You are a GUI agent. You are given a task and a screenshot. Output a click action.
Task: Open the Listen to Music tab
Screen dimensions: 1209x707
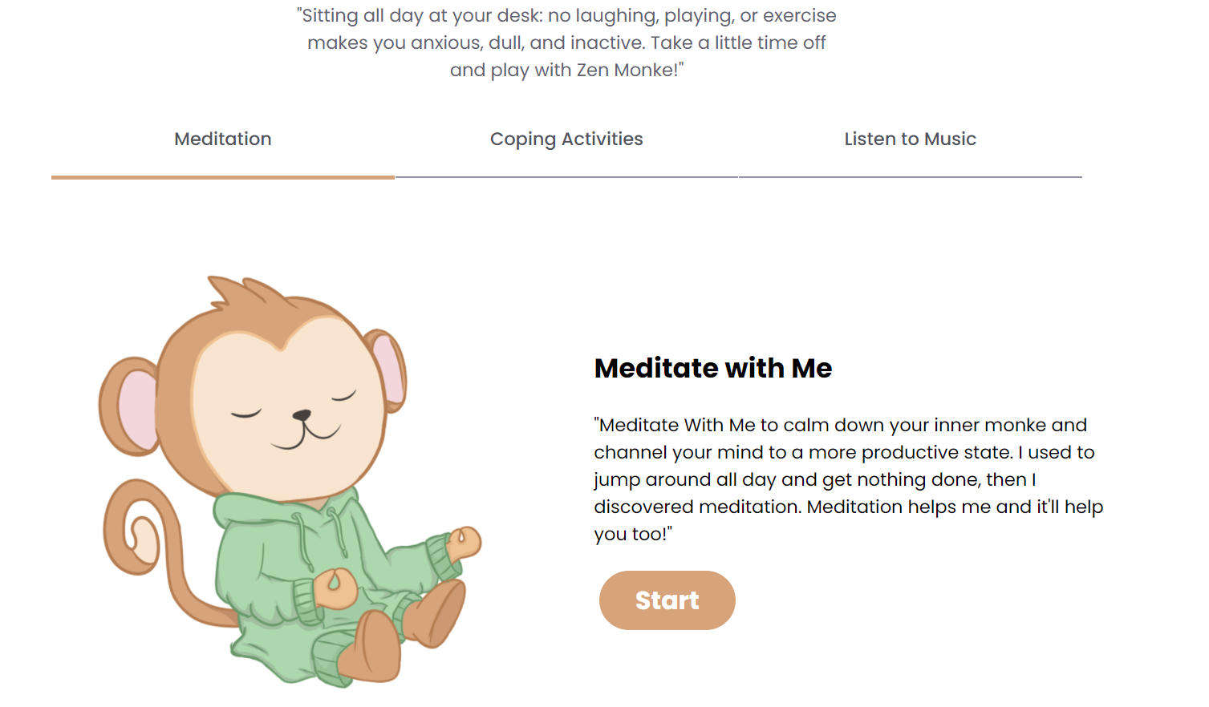[910, 139]
